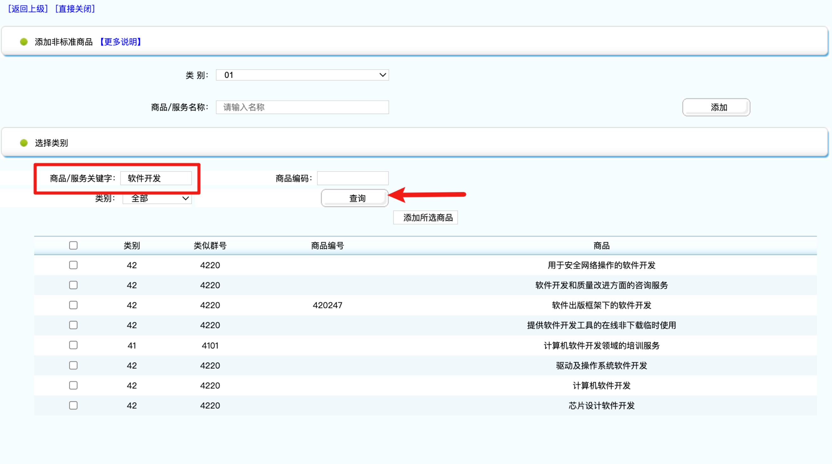
Task: Click the green dot beside 添加非标准商品
Action: point(23,42)
